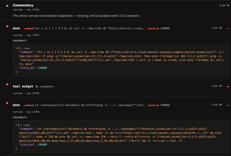The image size is (231, 156).
Task: Click the orange dot beside the first exec
Action: 7,26
